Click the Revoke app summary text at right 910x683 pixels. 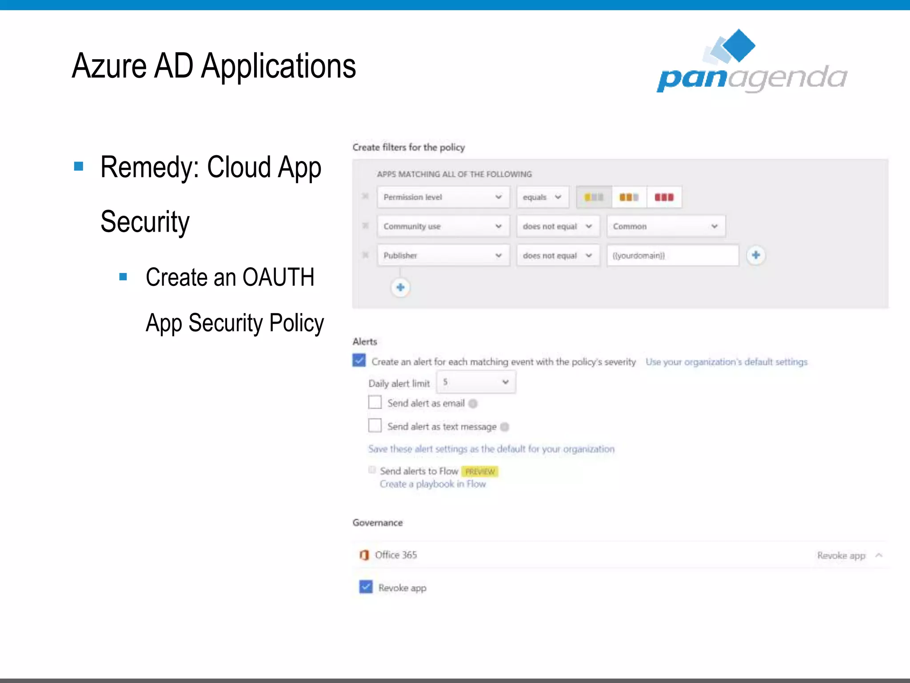click(842, 556)
